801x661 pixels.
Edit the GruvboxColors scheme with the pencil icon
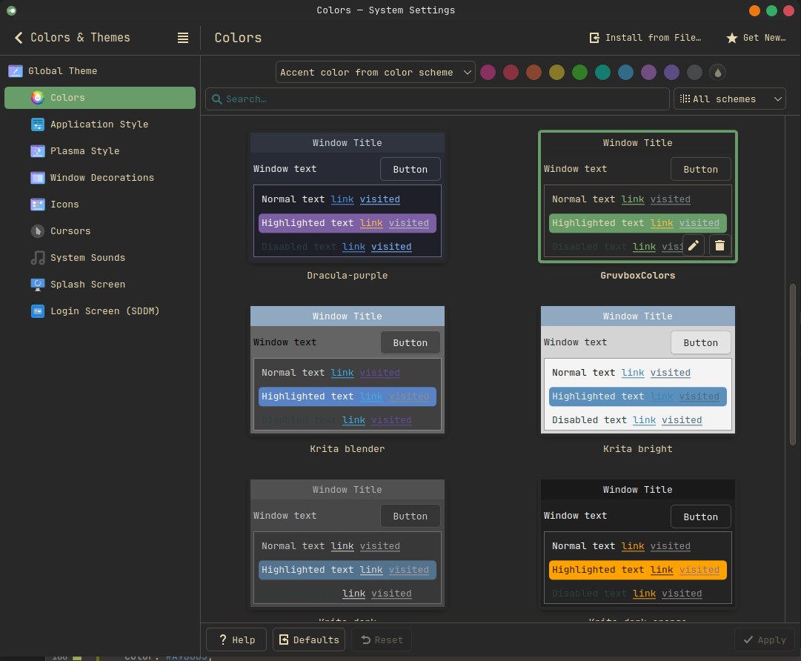(x=694, y=245)
